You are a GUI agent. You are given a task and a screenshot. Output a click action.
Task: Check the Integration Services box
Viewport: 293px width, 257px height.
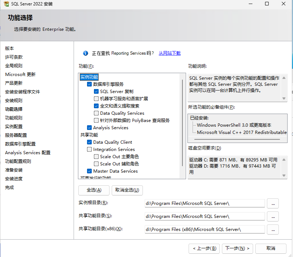click(x=89, y=149)
